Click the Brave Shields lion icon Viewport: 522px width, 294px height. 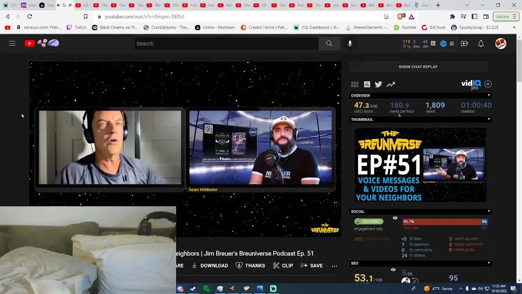coord(400,17)
